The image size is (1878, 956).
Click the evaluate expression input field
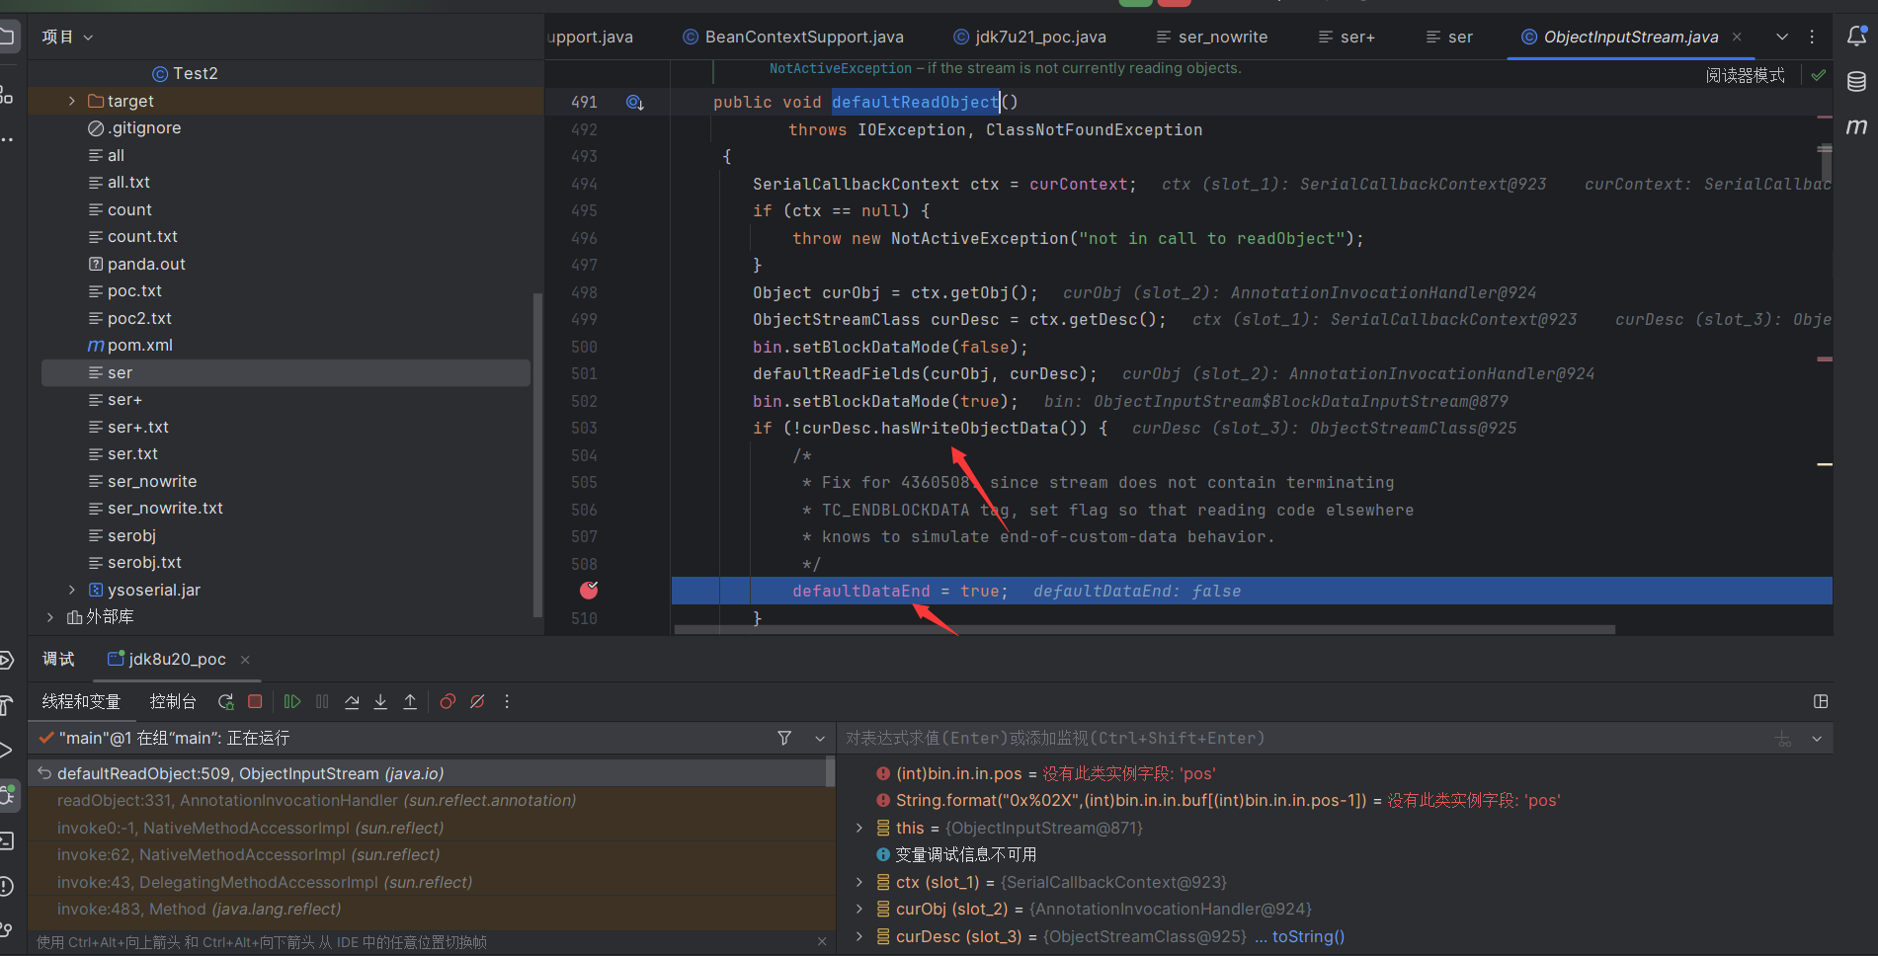coord(1304,738)
